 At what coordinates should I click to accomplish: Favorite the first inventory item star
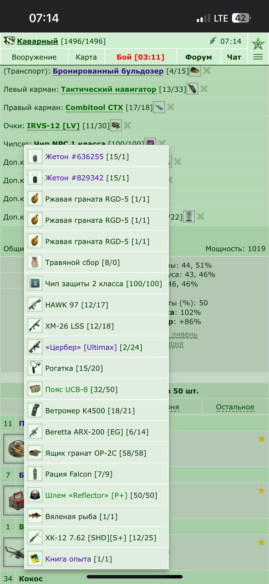coord(261,438)
